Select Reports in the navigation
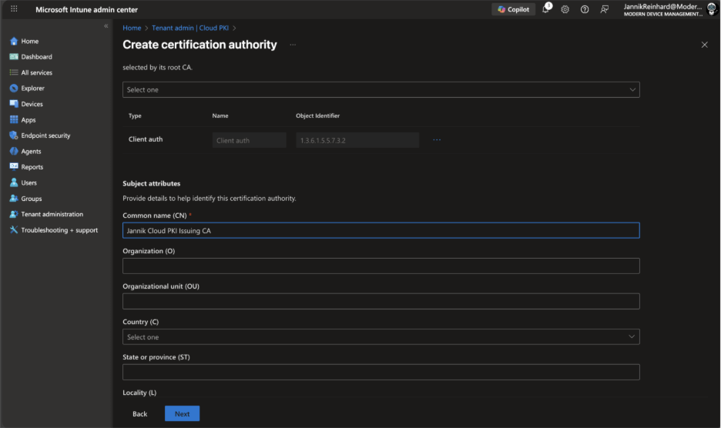This screenshot has width=721, height=428. 32,167
